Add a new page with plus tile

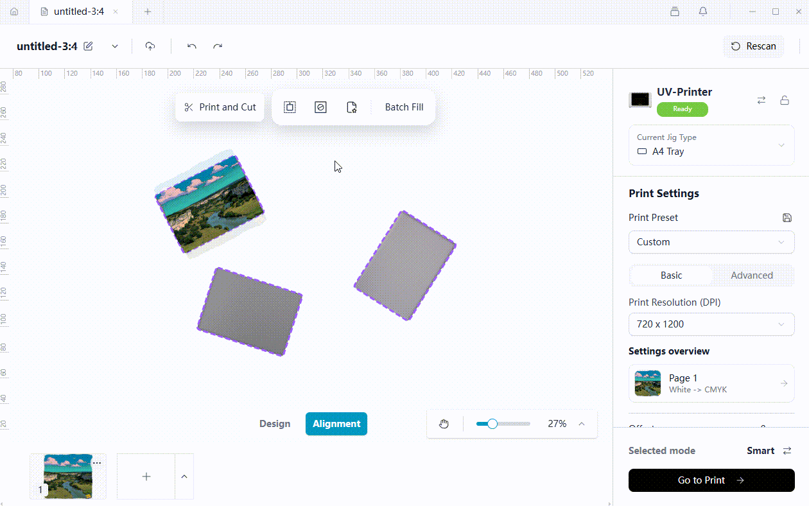pyautogui.click(x=146, y=476)
